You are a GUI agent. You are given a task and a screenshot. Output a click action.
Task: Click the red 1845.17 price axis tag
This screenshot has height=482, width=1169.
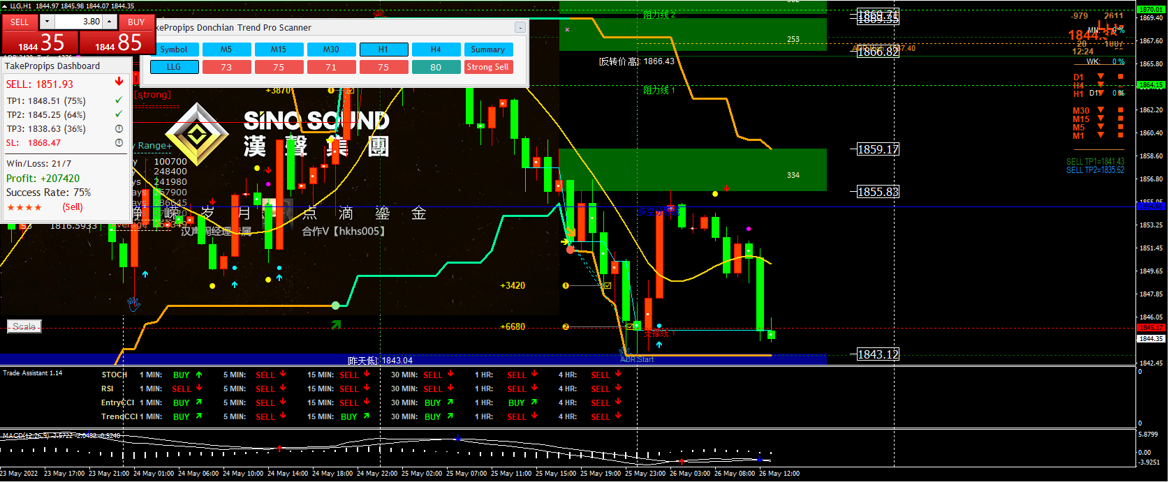(x=1151, y=327)
